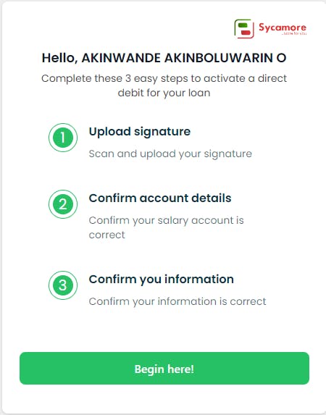Select the step 3 green circle icon
The height and width of the screenshot is (415, 326).
click(63, 285)
